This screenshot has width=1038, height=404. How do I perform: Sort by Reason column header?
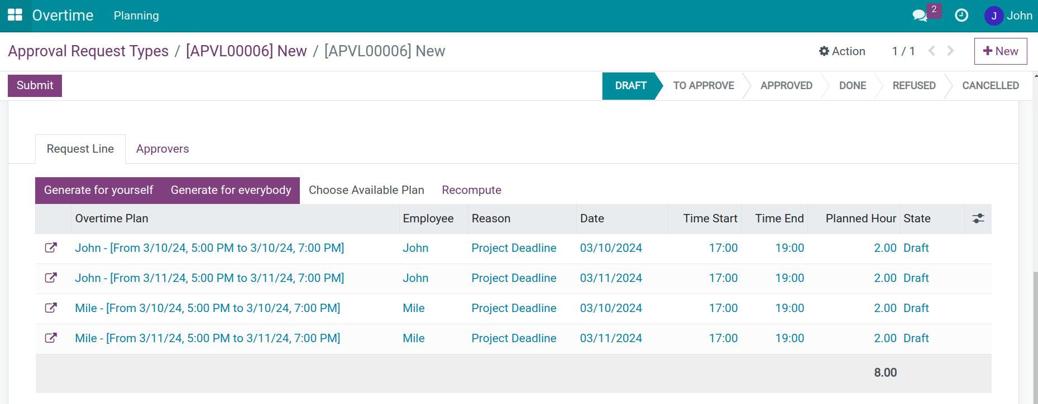pos(522,218)
